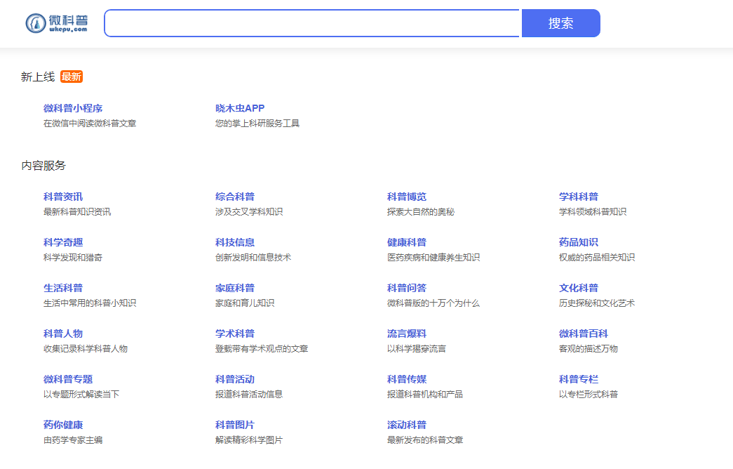Click text 客观的描述万物
The image size is (733, 469).
click(588, 349)
